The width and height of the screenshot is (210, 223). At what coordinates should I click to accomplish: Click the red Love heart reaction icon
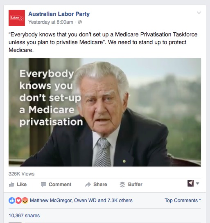[18, 200]
